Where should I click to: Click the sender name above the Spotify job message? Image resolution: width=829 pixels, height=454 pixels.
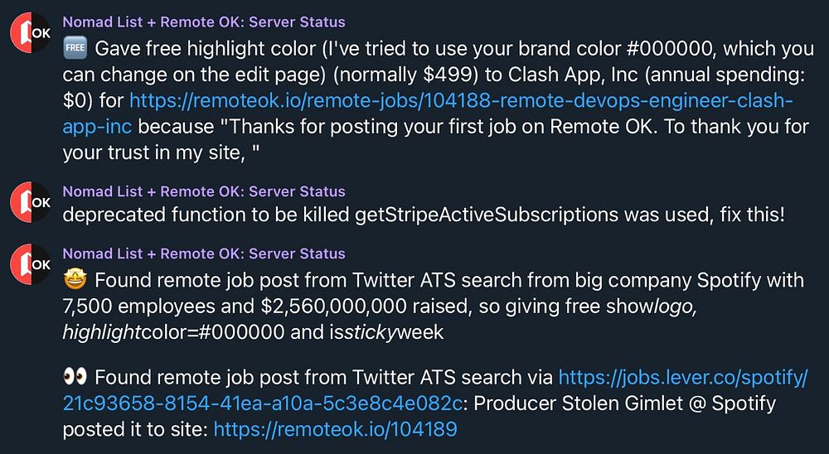point(204,254)
